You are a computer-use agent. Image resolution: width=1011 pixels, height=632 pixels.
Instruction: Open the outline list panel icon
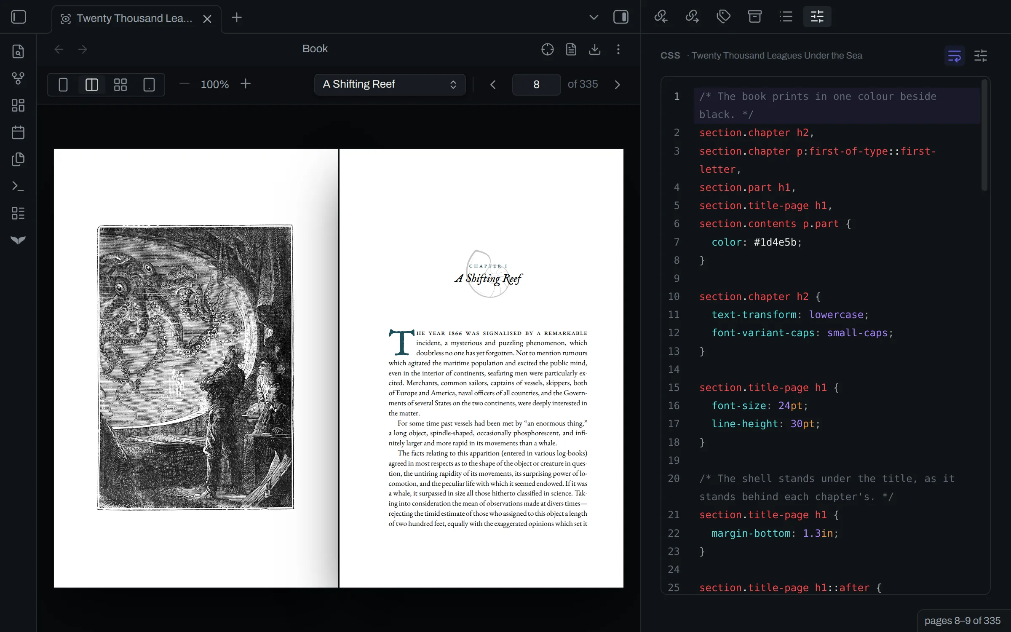(786, 17)
